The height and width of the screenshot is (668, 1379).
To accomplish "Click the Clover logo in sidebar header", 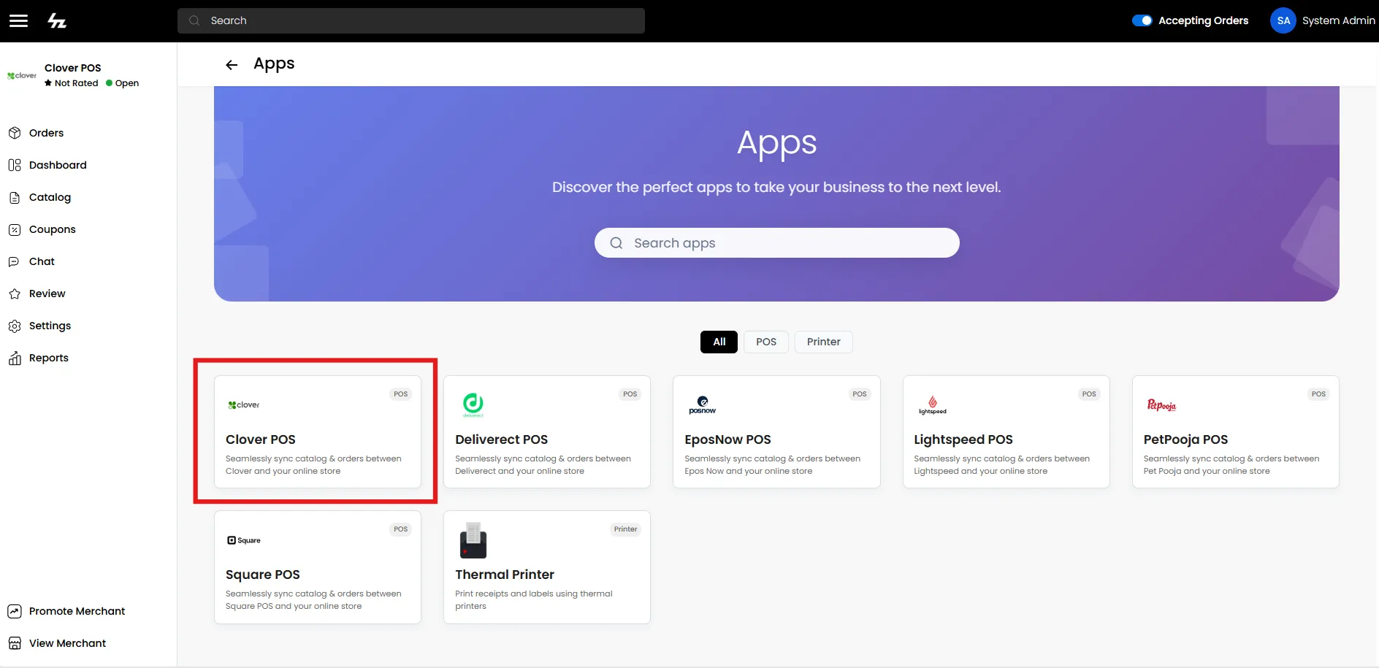I will tap(22, 75).
